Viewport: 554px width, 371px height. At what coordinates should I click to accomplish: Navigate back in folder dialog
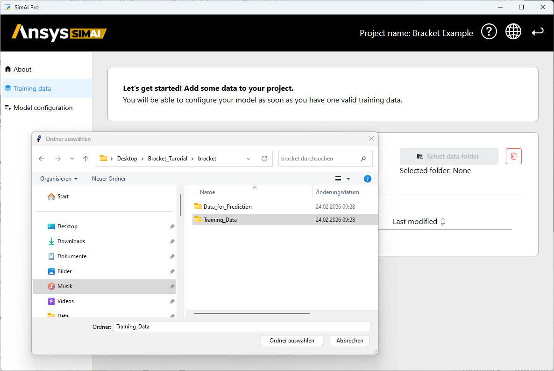(x=42, y=159)
